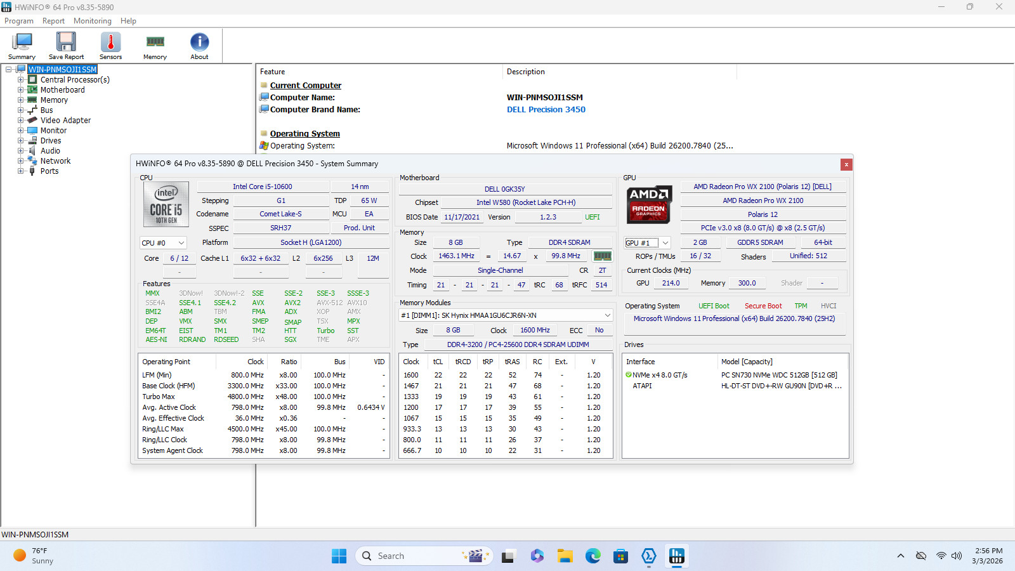Click in the taskbar Search box

pos(425,556)
